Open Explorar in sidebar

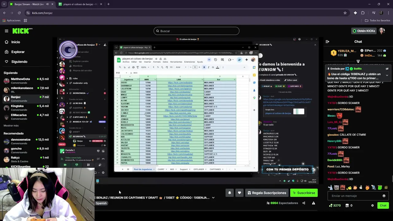18,52
